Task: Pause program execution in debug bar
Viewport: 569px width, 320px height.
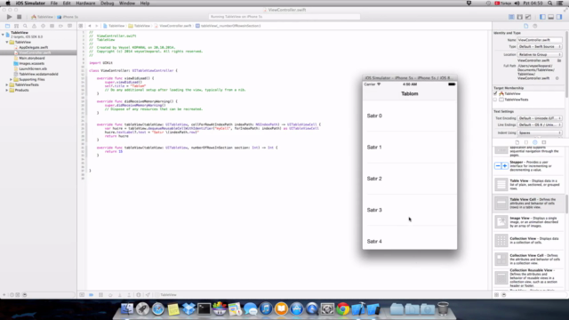Action: tap(100, 295)
